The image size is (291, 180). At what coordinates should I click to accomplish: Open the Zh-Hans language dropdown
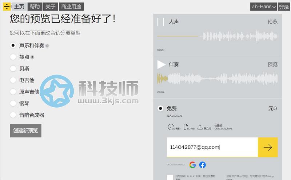263,7
